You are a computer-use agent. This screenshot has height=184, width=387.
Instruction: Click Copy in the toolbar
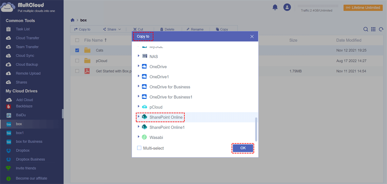click(222, 29)
